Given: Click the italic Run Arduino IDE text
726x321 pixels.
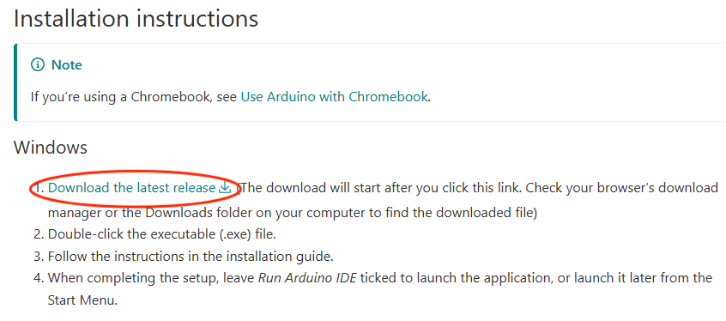Looking at the screenshot, I should [x=307, y=278].
